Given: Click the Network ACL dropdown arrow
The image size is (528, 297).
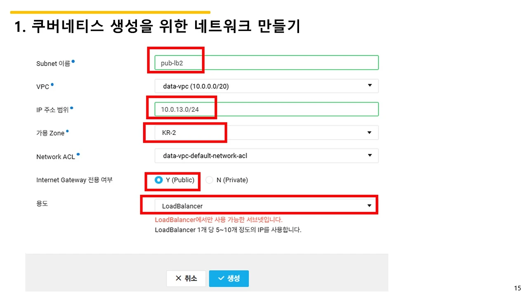Looking at the screenshot, I should (x=370, y=156).
